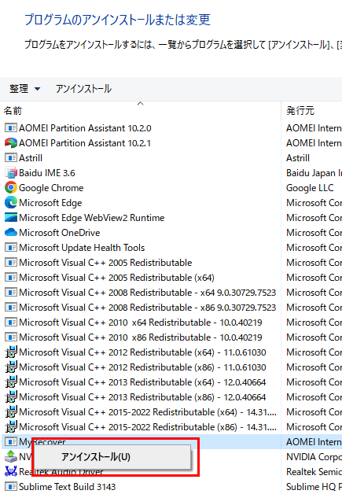Select the Microsoft Edge WebView2 Runtime entry
The height and width of the screenshot is (494, 342).
click(x=92, y=218)
